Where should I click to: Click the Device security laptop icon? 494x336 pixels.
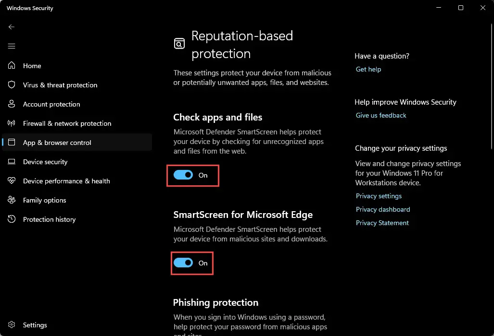pos(12,161)
